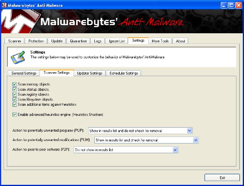Click the 'Action for potentially unwanted modifications (PUM)' label
244x186 pixels.
(x=51, y=140)
